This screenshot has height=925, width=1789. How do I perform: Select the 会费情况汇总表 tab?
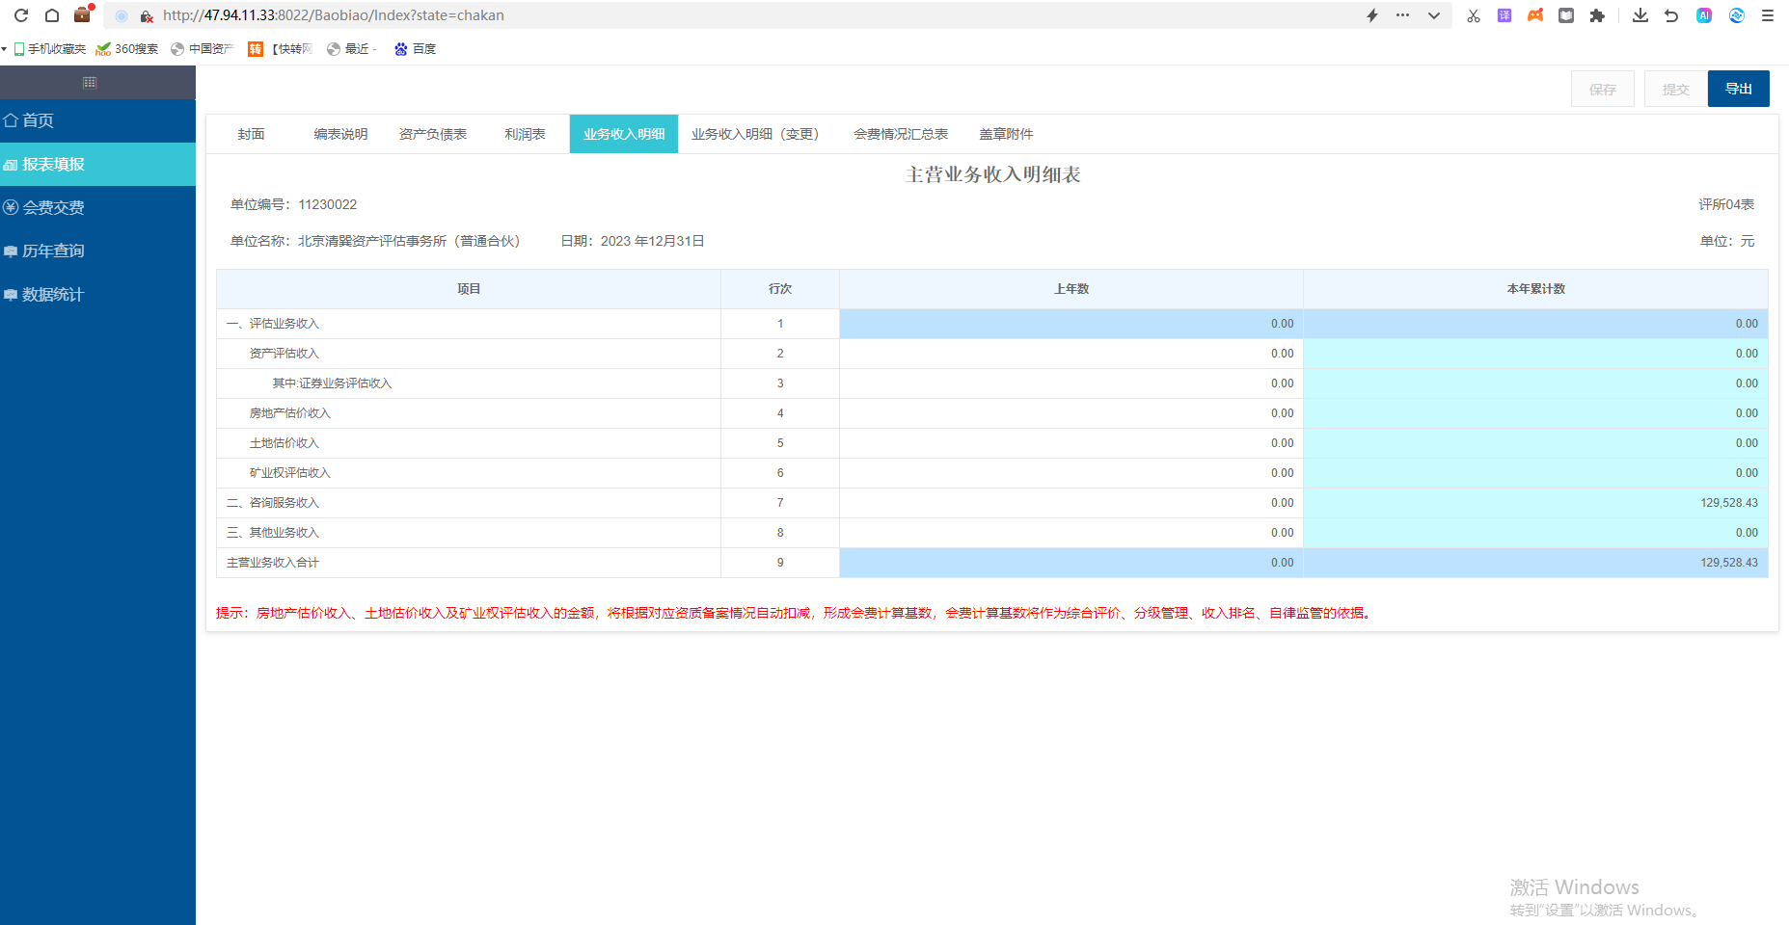click(900, 134)
